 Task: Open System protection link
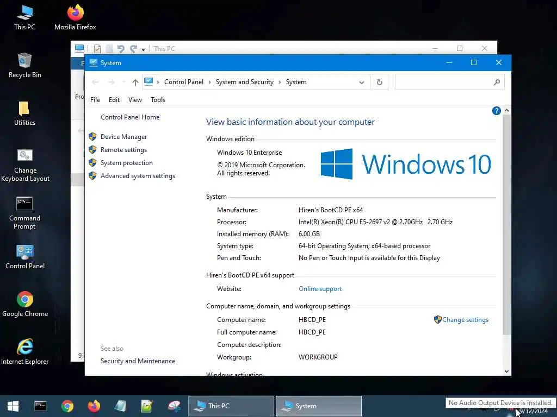point(126,163)
